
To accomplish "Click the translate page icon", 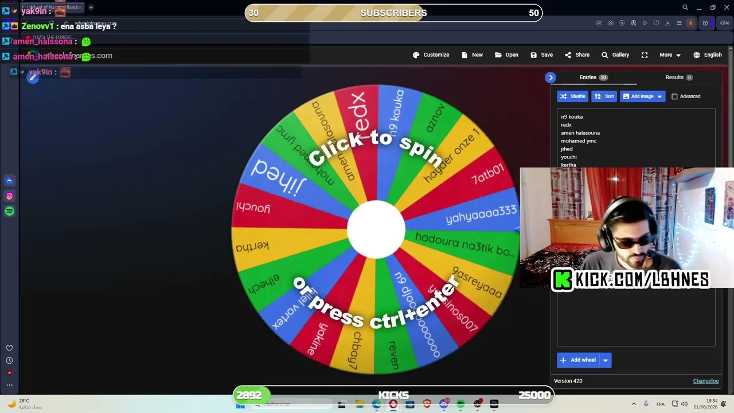I will [x=634, y=23].
